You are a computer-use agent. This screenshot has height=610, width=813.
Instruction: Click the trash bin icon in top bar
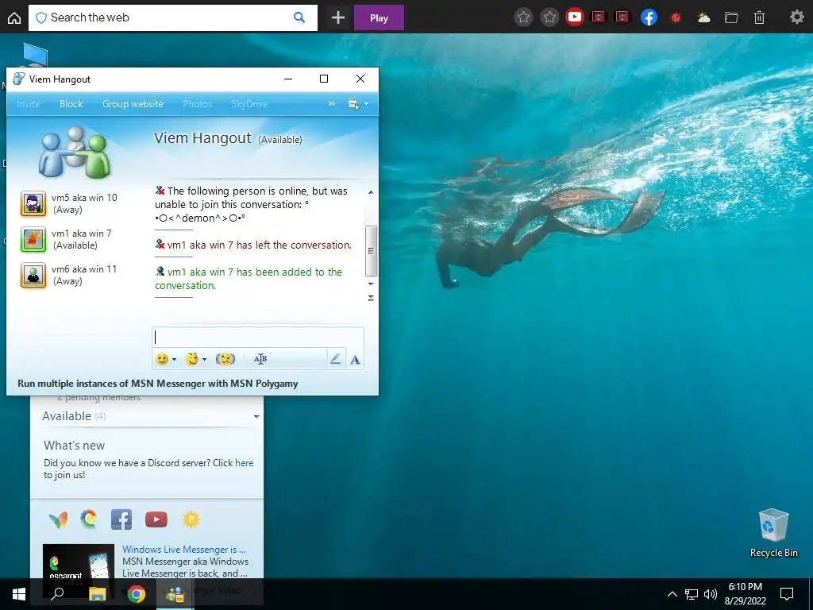click(x=759, y=17)
